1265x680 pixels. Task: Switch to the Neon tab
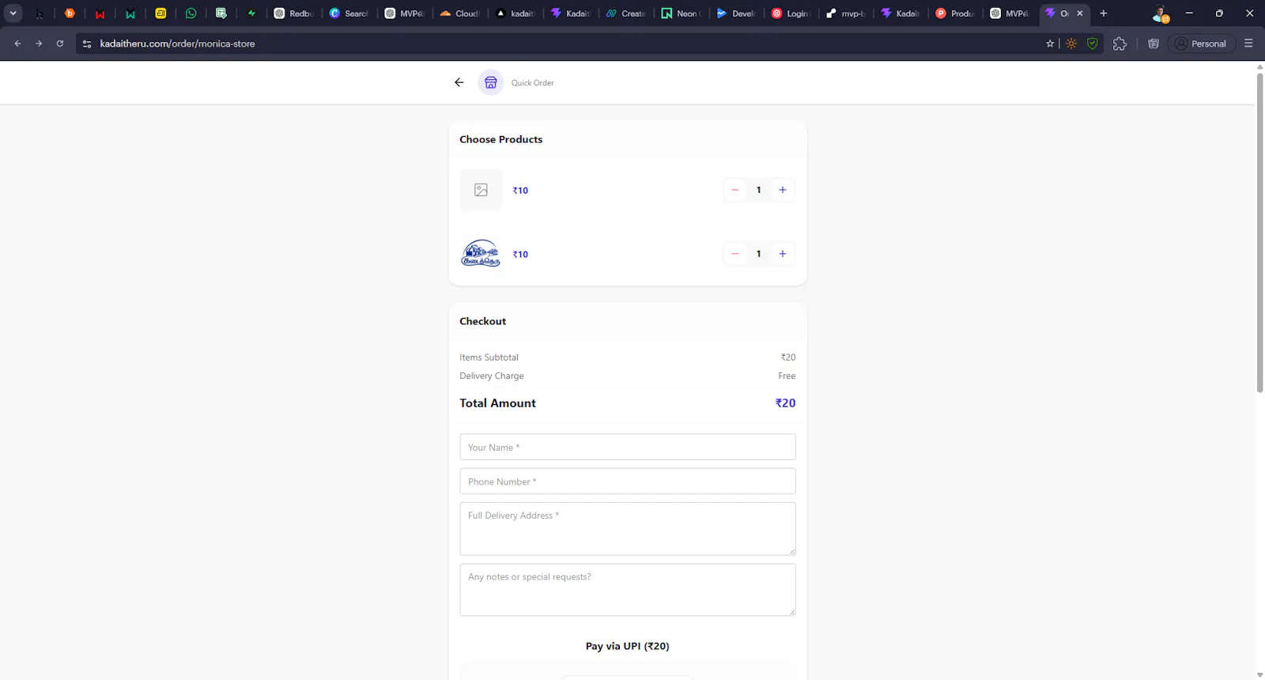[x=682, y=13]
